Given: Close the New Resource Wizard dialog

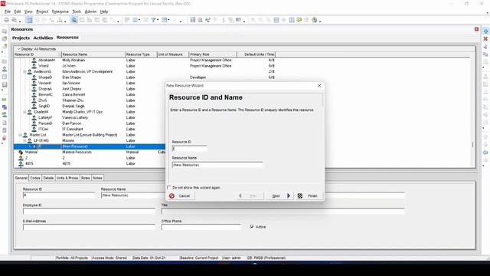Looking at the screenshot, I should 319,85.
